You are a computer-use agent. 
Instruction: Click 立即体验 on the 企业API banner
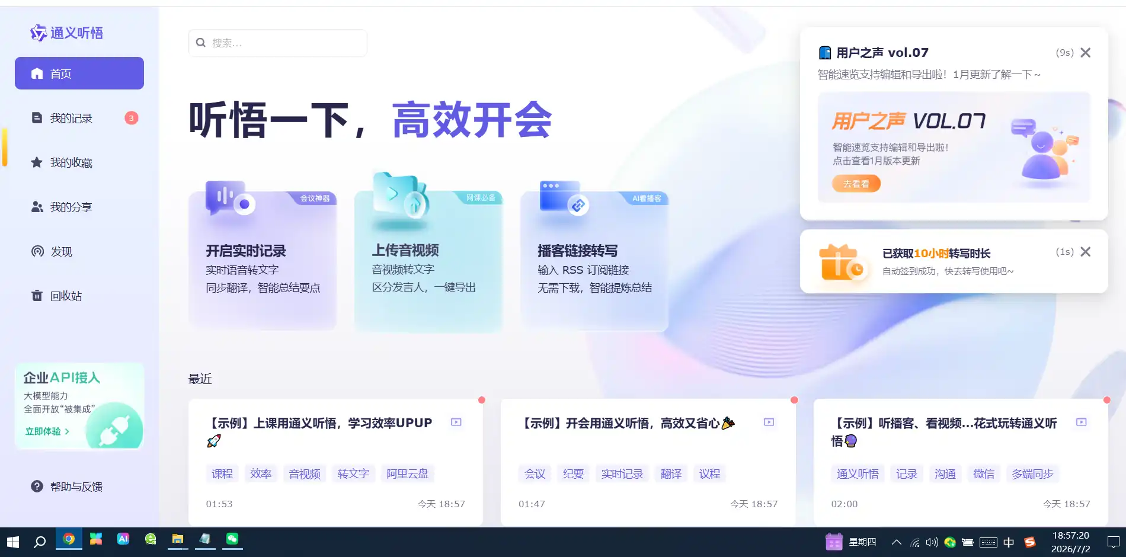click(x=47, y=431)
